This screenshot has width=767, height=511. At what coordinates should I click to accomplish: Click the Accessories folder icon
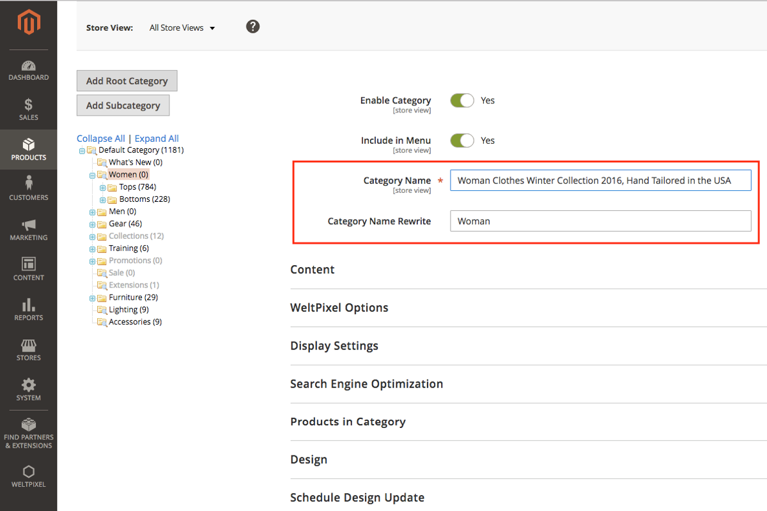click(x=102, y=322)
